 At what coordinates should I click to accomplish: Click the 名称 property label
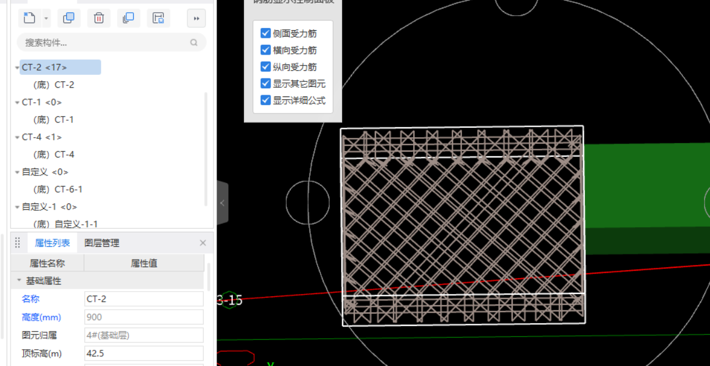point(31,299)
